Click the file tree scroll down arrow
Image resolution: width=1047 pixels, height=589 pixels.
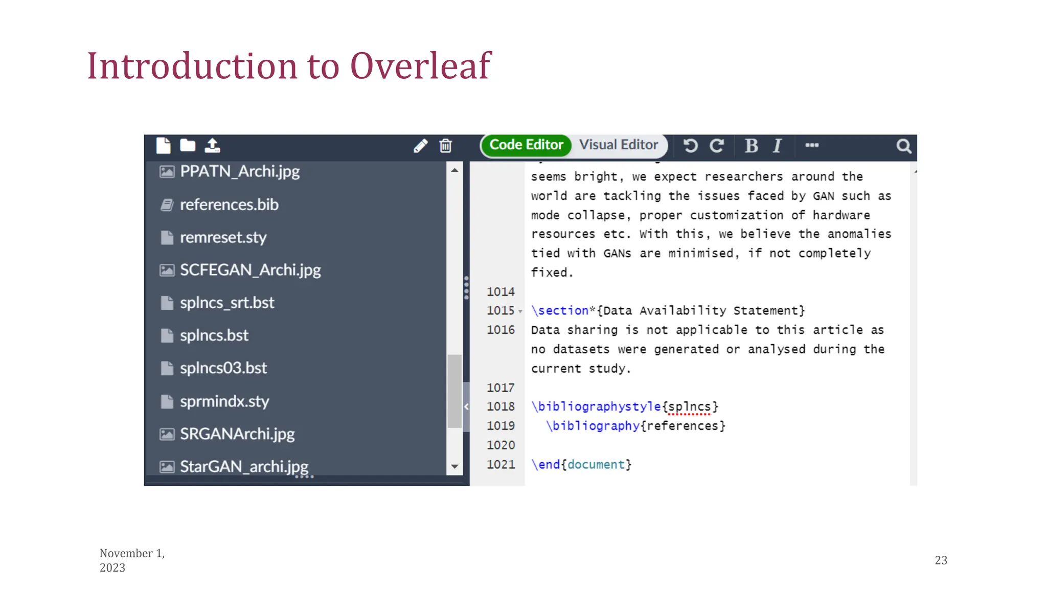pyautogui.click(x=454, y=467)
